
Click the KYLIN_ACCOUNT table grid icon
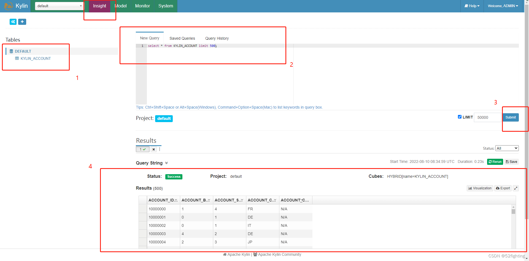17,58
